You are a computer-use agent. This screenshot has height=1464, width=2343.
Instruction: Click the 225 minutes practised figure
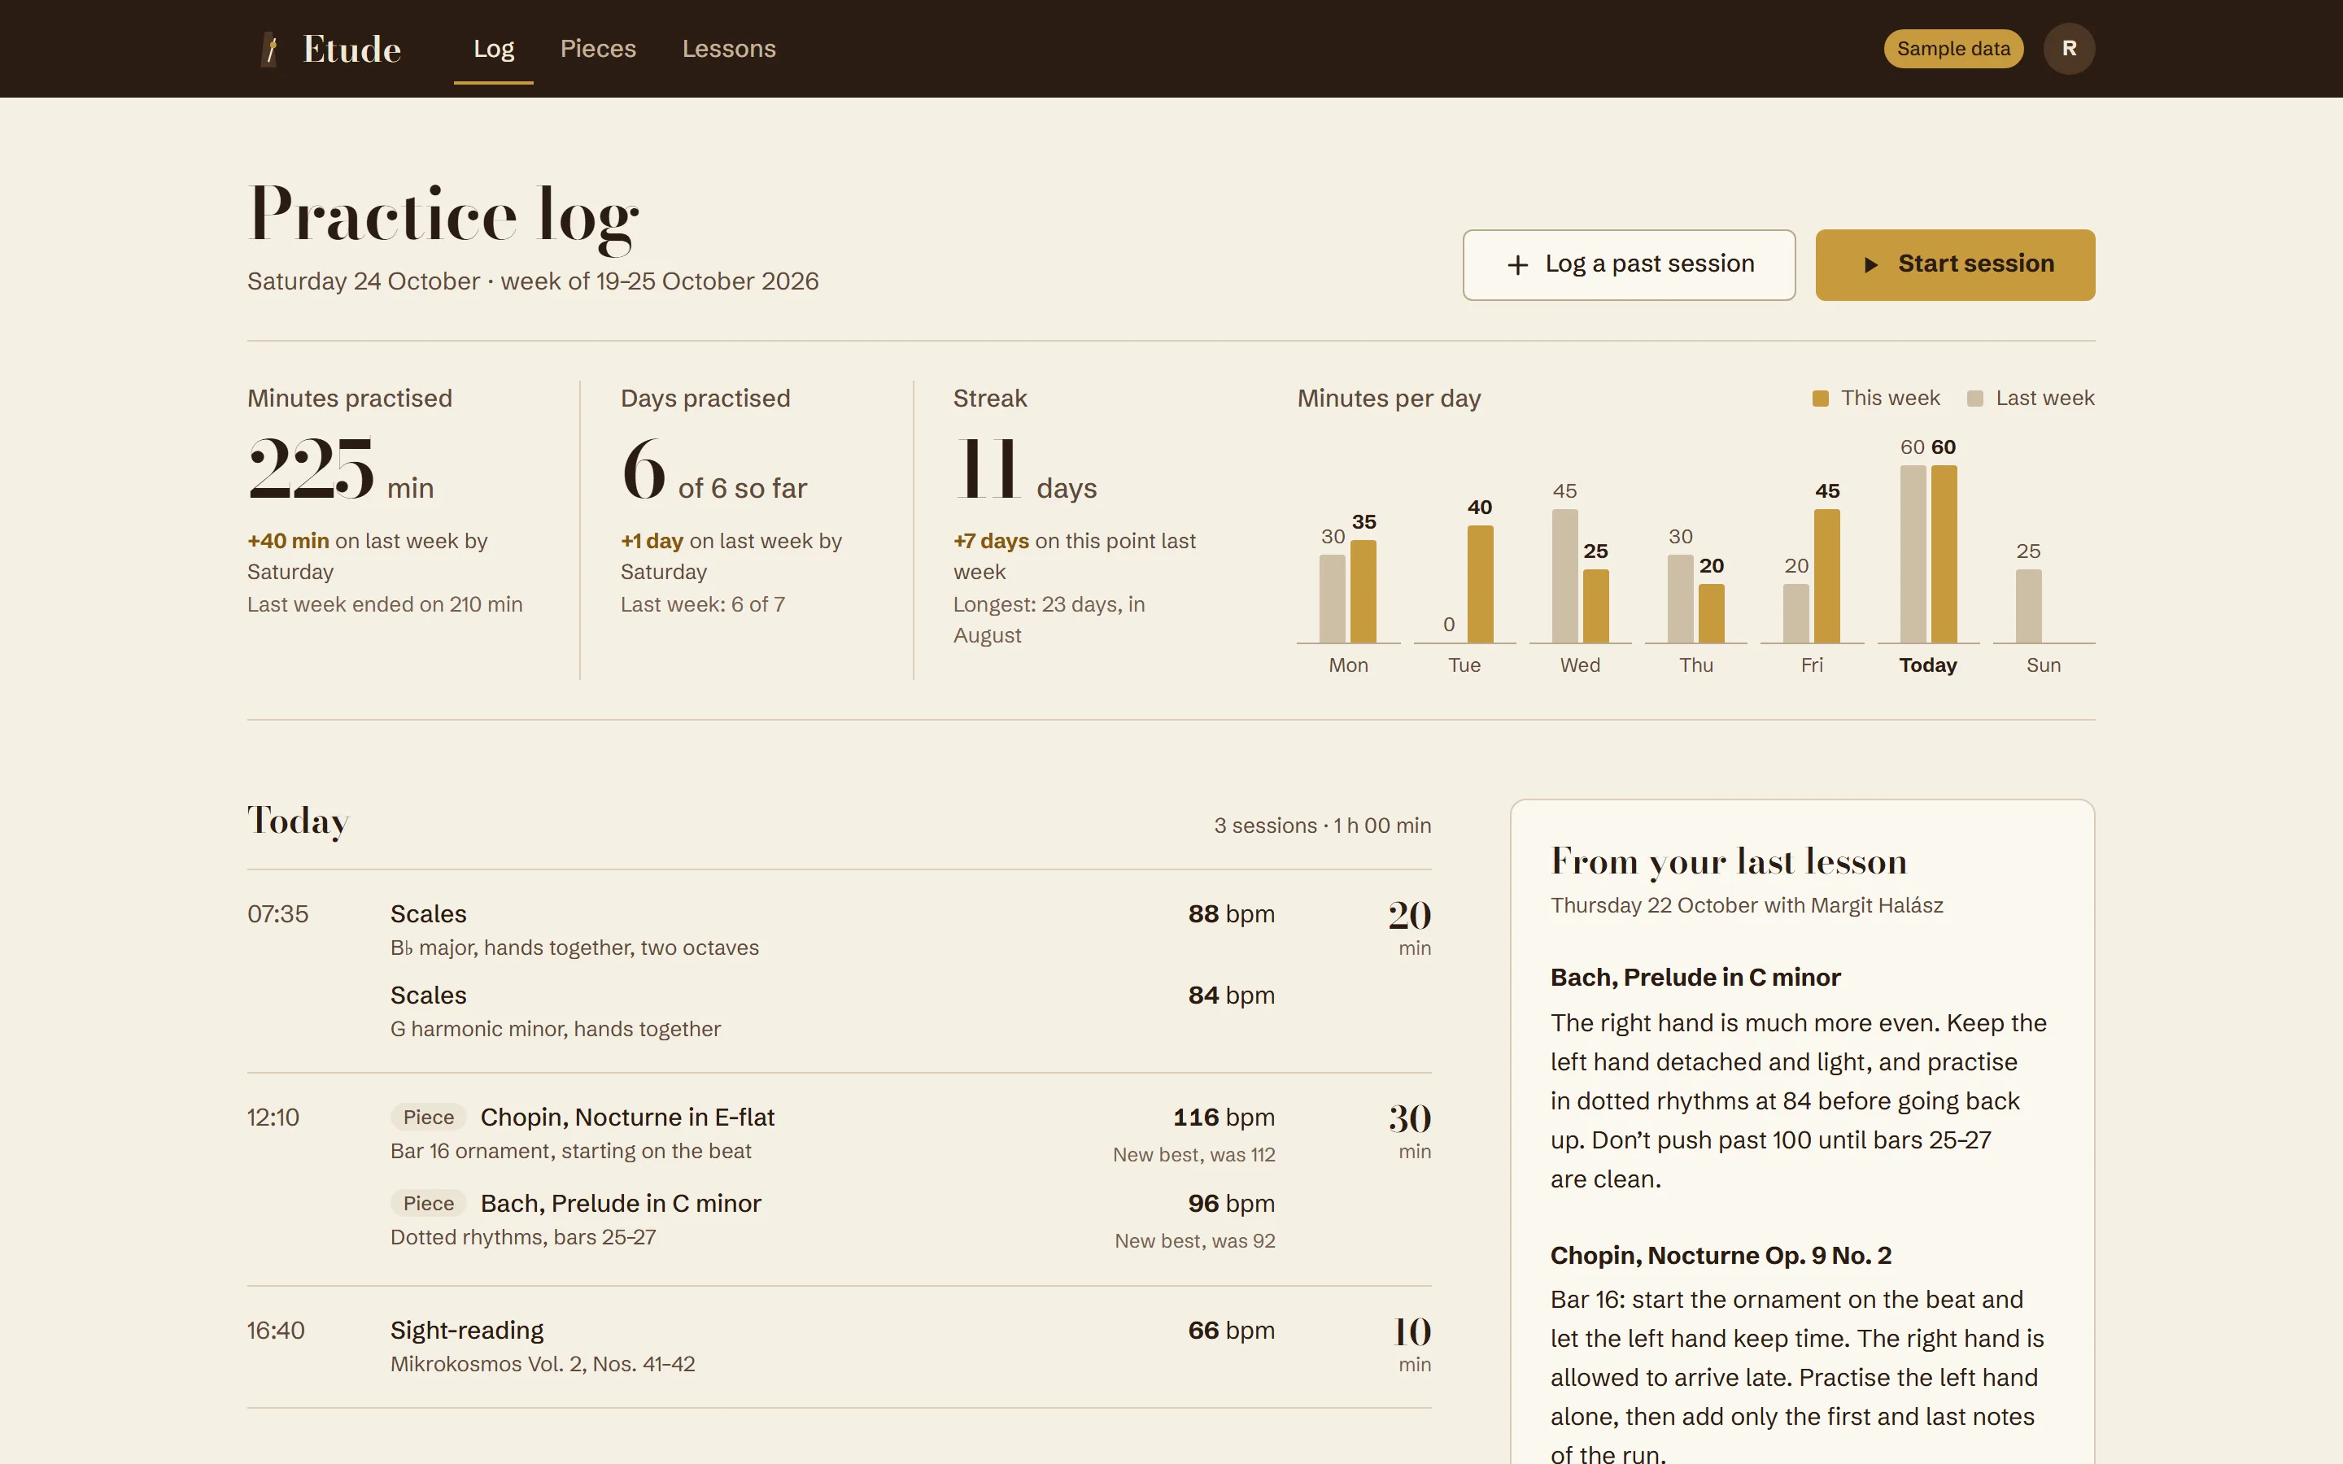coord(311,468)
